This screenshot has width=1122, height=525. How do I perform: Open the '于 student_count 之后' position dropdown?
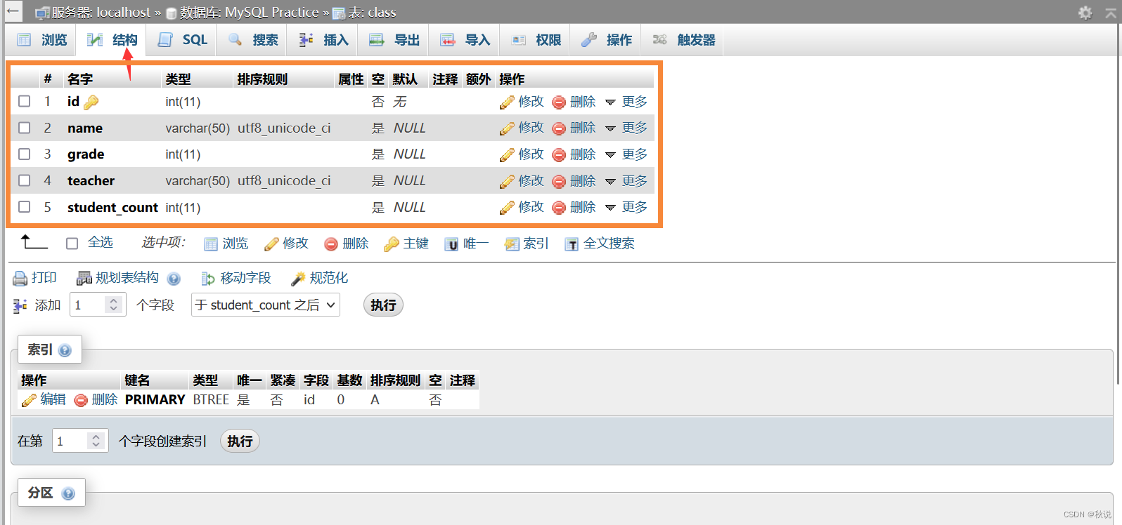266,305
